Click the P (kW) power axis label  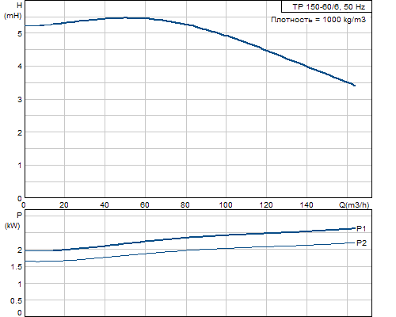[13, 220]
